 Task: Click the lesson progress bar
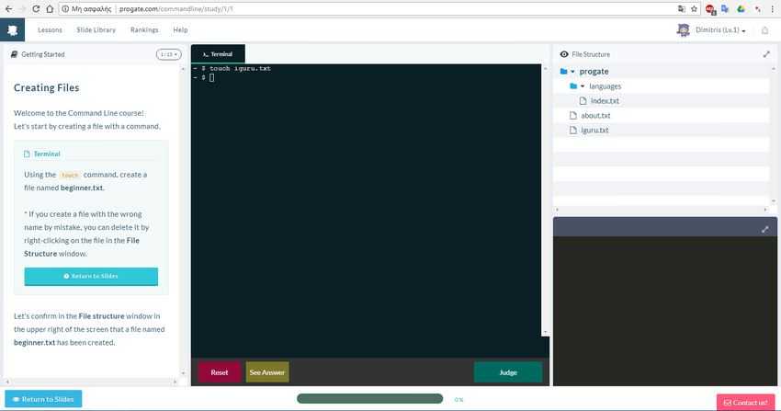point(369,398)
